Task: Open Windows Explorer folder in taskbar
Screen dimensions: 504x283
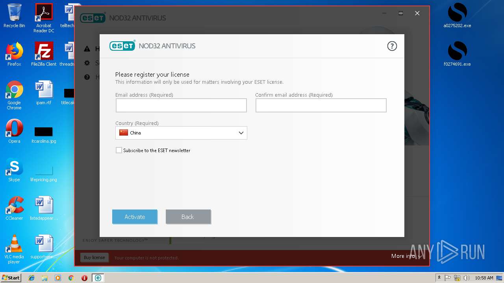Action: pos(44,278)
